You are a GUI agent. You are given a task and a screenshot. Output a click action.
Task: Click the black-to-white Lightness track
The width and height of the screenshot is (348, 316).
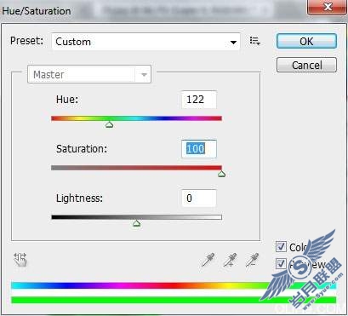[136, 217]
